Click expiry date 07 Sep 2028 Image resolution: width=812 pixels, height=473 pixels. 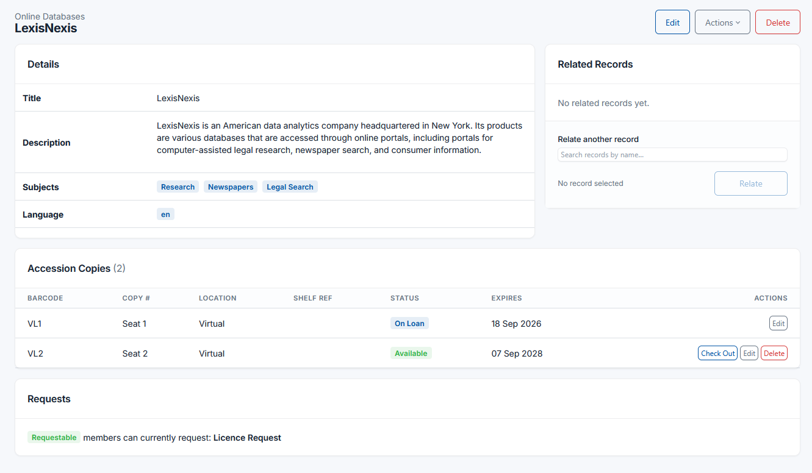(x=517, y=354)
